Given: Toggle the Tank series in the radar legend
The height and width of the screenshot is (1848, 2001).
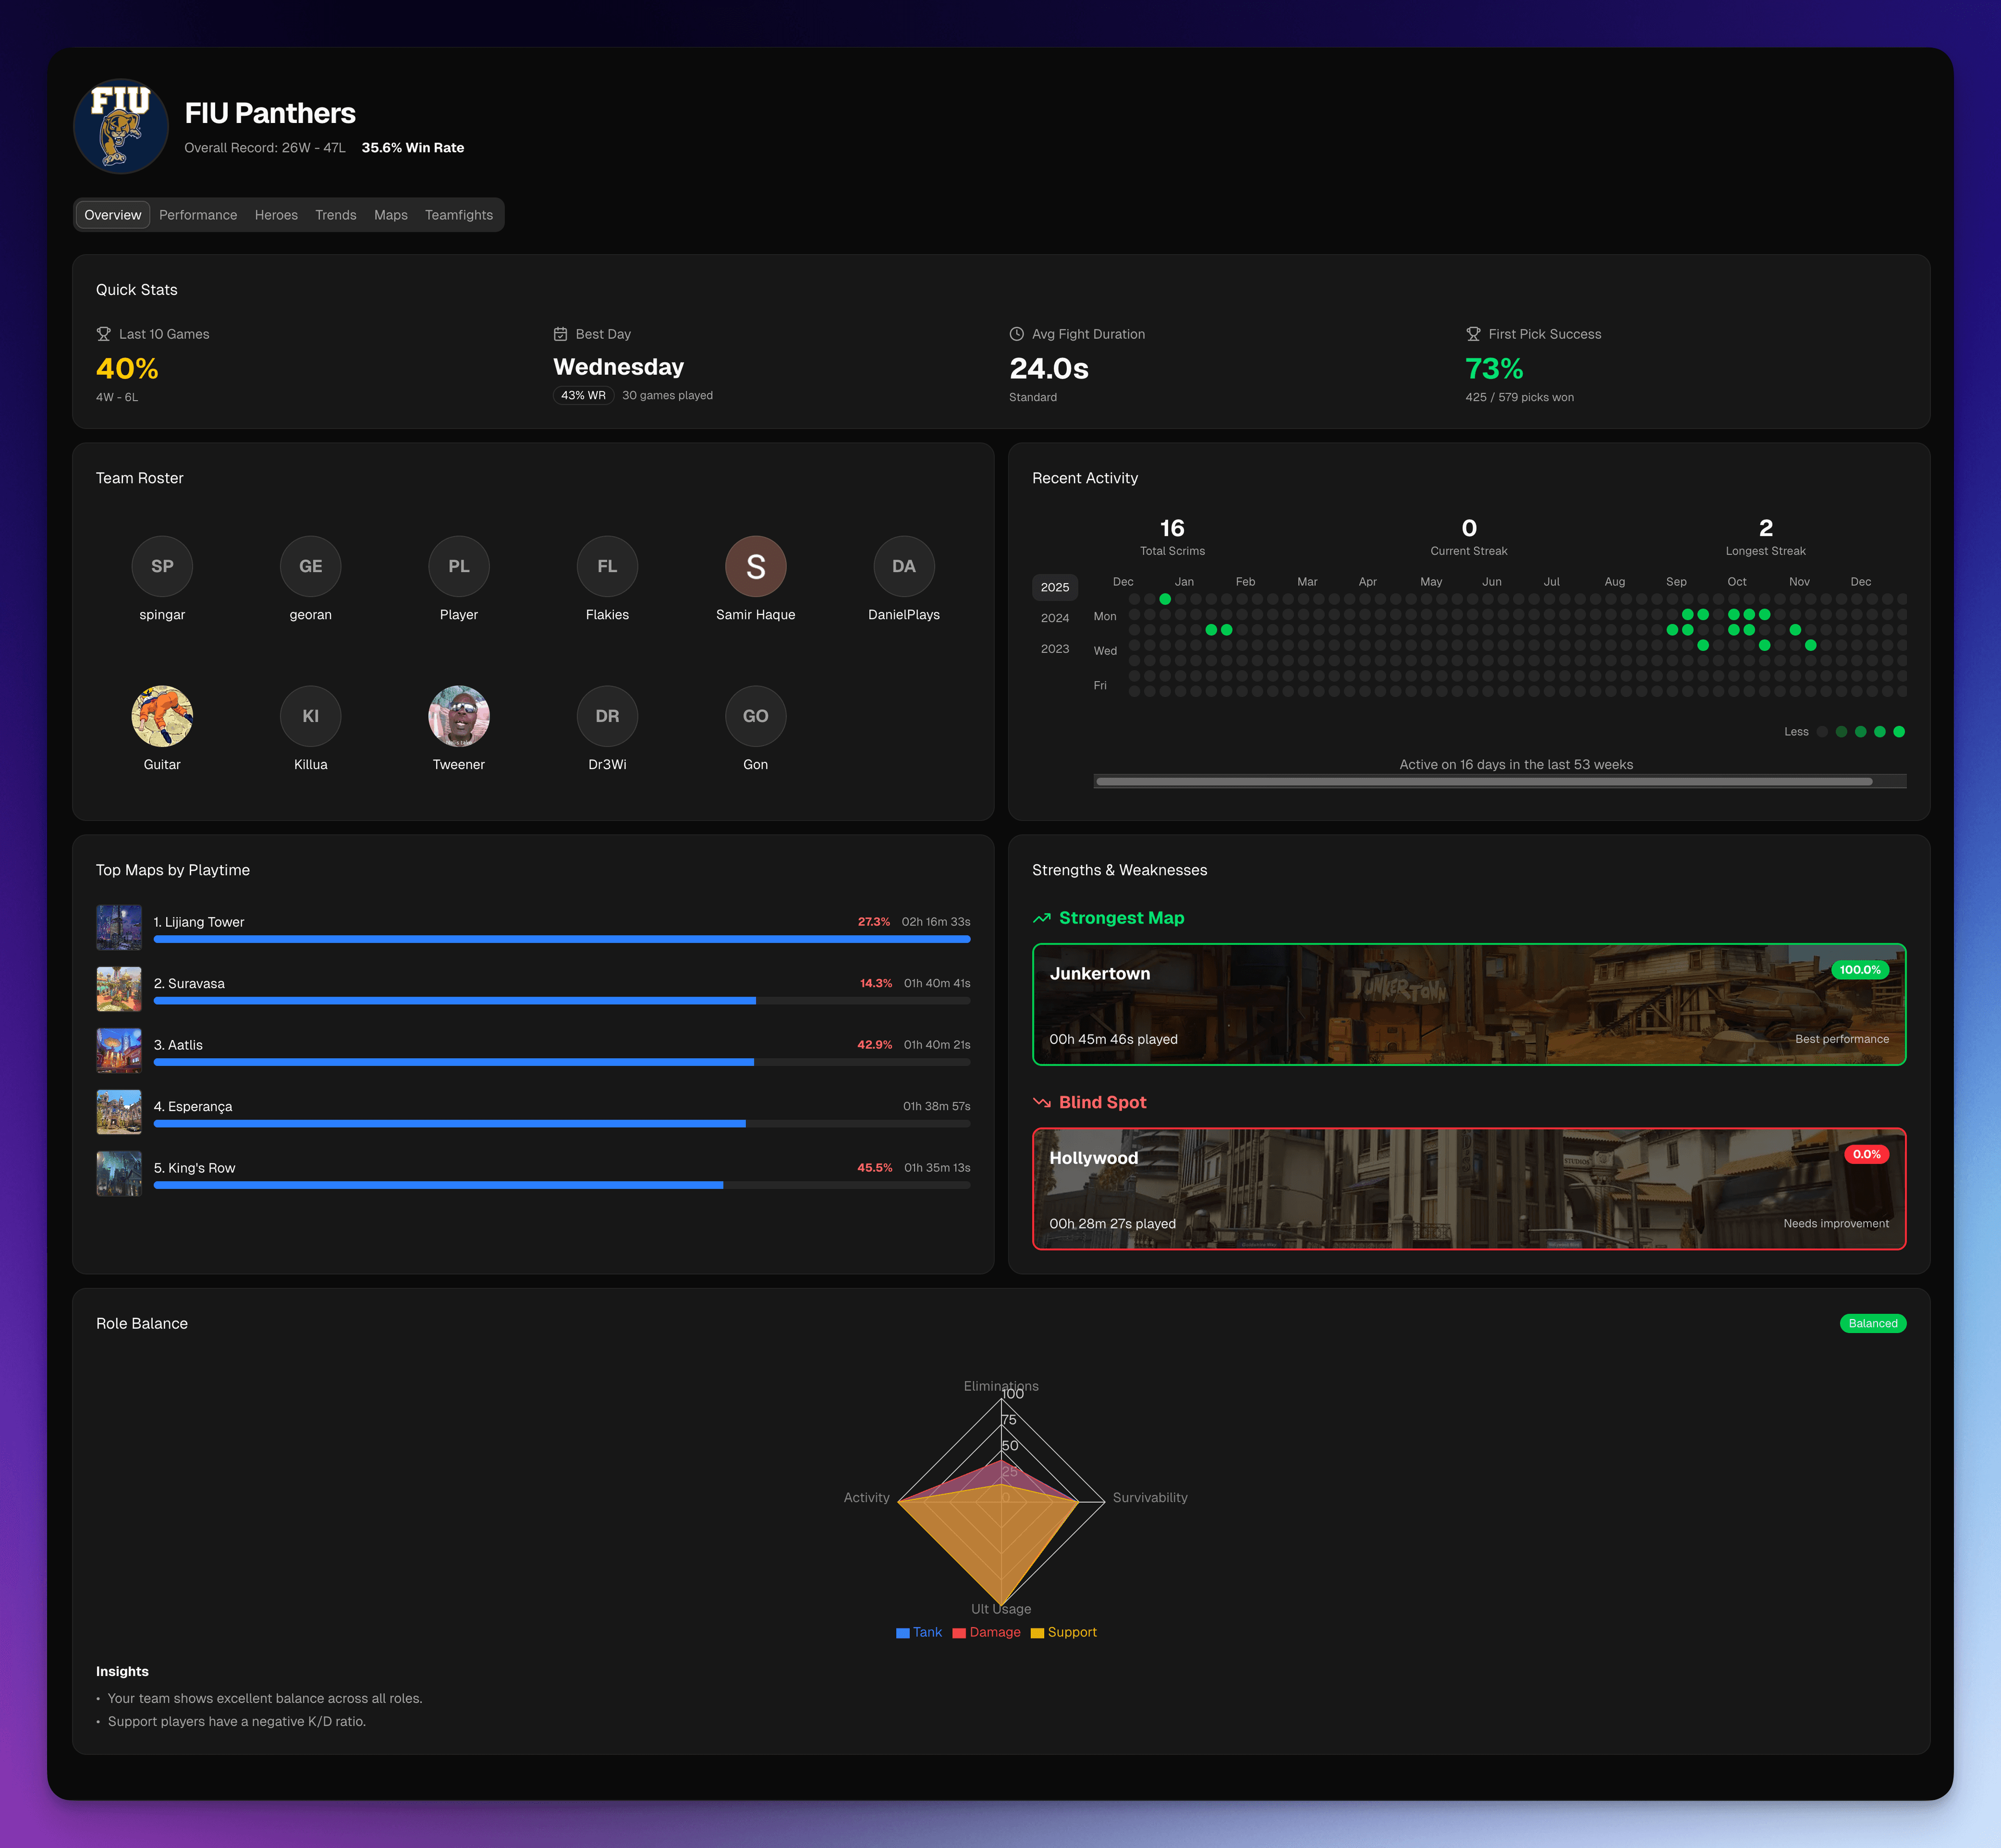Looking at the screenshot, I should (919, 1632).
